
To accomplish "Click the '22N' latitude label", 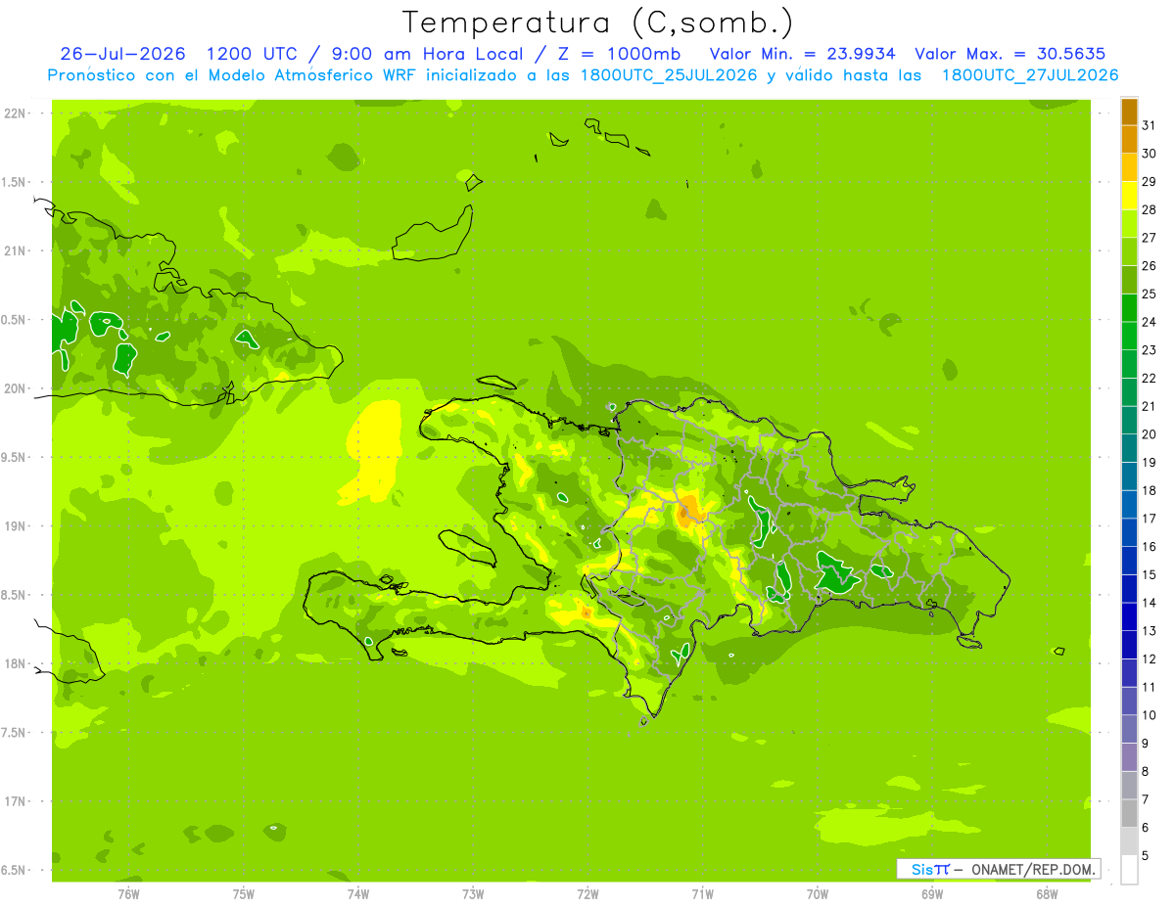I will pos(15,113).
